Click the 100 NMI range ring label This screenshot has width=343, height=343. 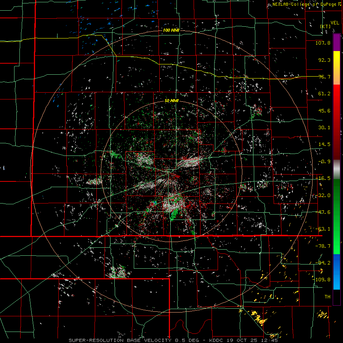171,30
